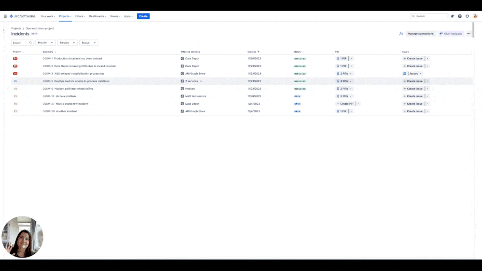The image size is (482, 271).
Task: Open the Teams menu
Action: (x=115, y=16)
